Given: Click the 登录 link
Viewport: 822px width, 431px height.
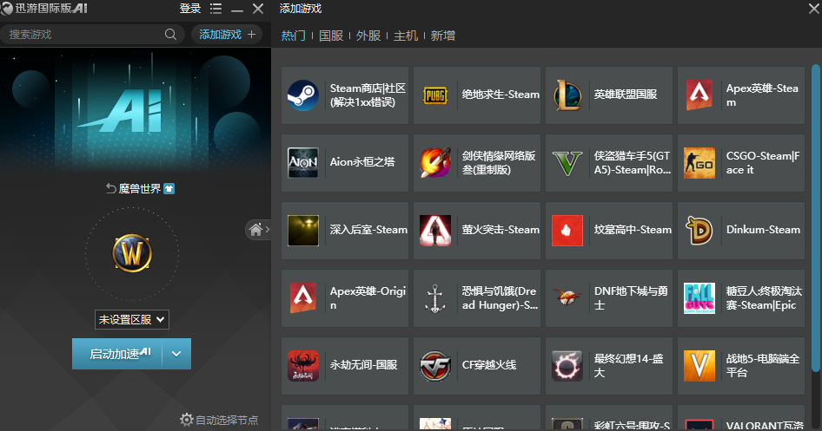Looking at the screenshot, I should point(189,9).
